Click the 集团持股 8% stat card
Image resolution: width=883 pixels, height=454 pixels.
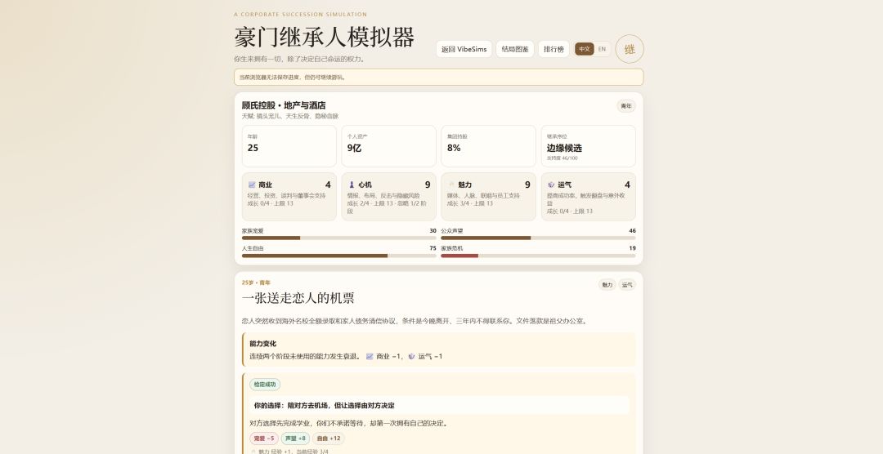click(x=488, y=146)
